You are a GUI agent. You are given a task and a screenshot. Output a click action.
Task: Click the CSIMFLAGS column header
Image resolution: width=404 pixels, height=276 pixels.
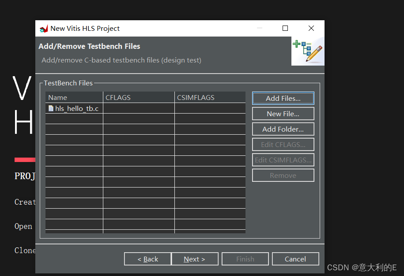point(210,97)
